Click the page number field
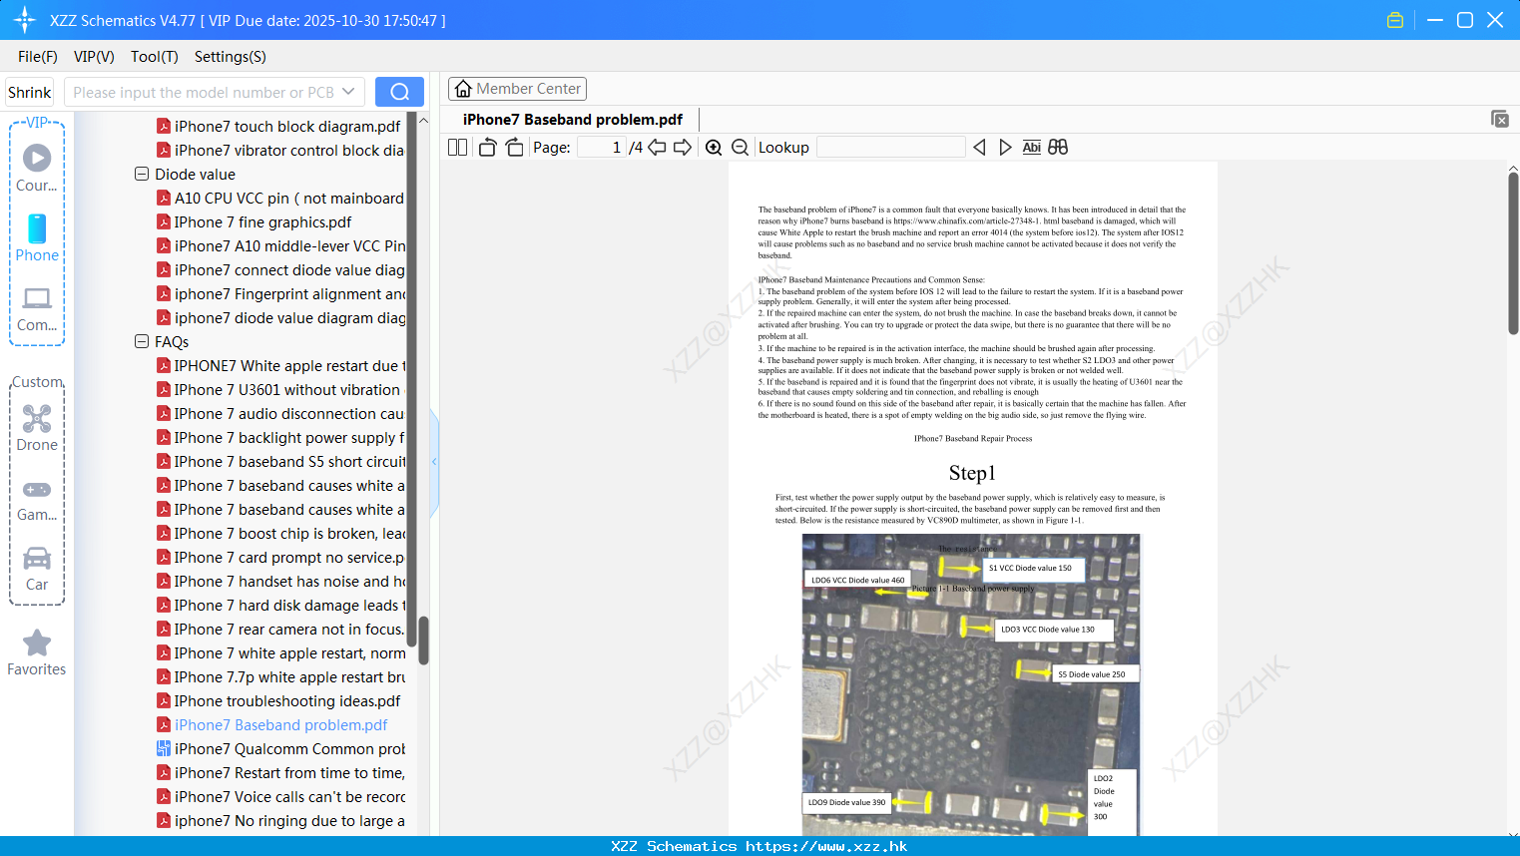 [602, 147]
